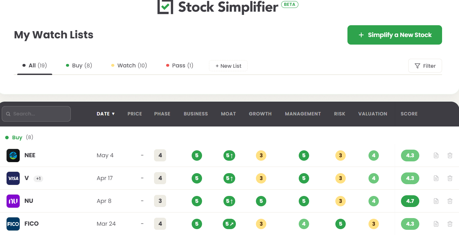The width and height of the screenshot is (459, 235).
Task: Click NU's phase 3 badge
Action: 160,201
